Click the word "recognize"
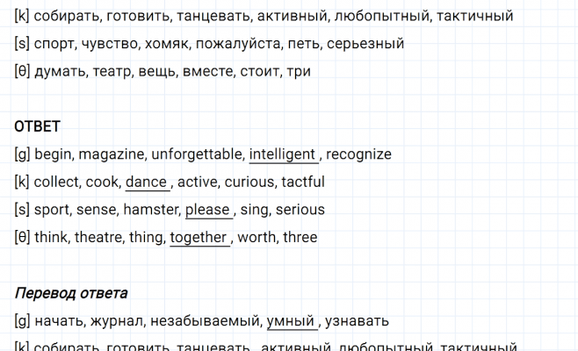This screenshot has height=351, width=578. (x=358, y=154)
